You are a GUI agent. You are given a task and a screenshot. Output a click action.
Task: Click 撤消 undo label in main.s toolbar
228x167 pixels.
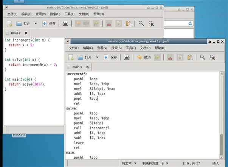[147, 57]
